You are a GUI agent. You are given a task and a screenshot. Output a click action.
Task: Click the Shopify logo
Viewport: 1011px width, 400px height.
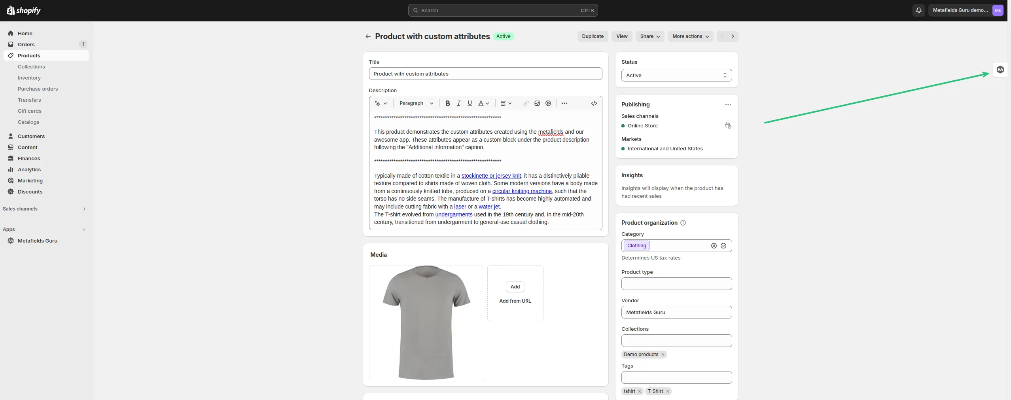click(24, 10)
